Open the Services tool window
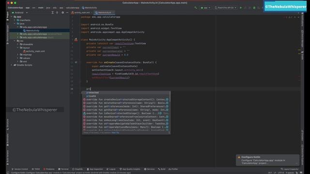 [x=150, y=169]
